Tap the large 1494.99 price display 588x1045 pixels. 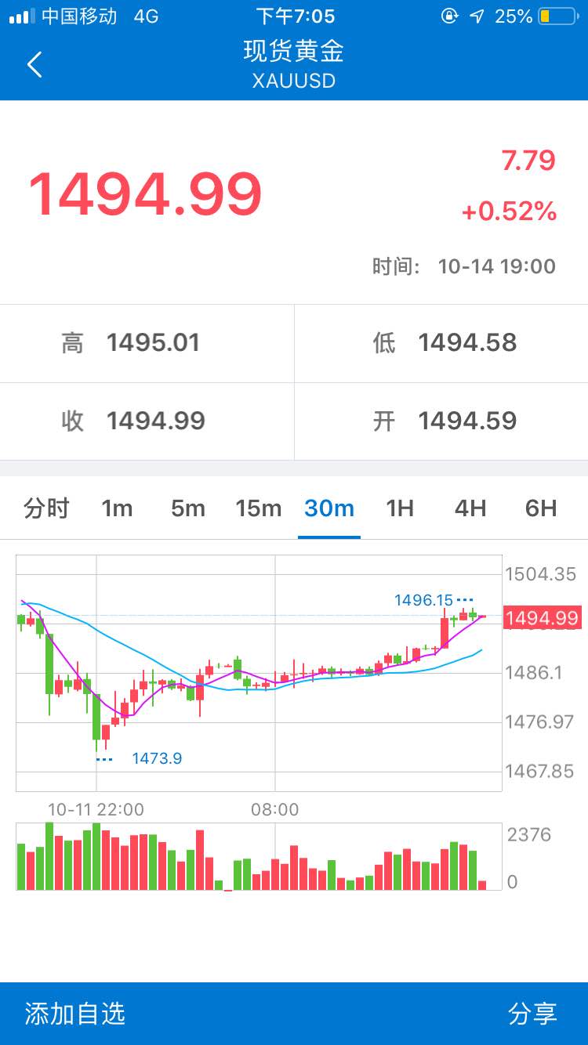point(145,193)
